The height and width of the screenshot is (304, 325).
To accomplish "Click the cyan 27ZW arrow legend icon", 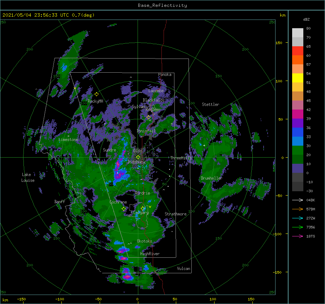I will coord(298,218).
